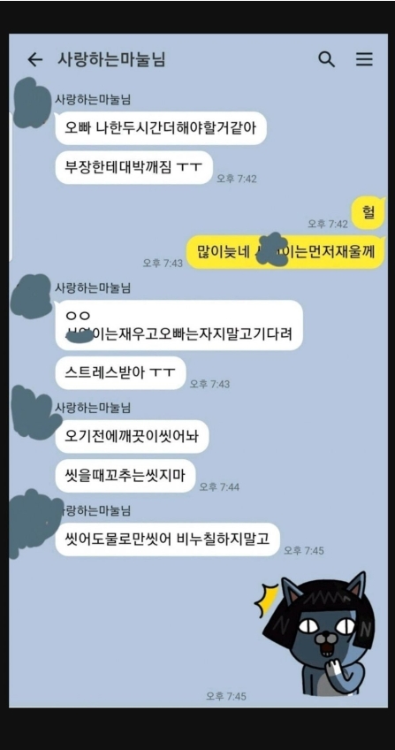Tap the cat emoticon sticker
The width and height of the screenshot is (395, 750).
(x=317, y=632)
